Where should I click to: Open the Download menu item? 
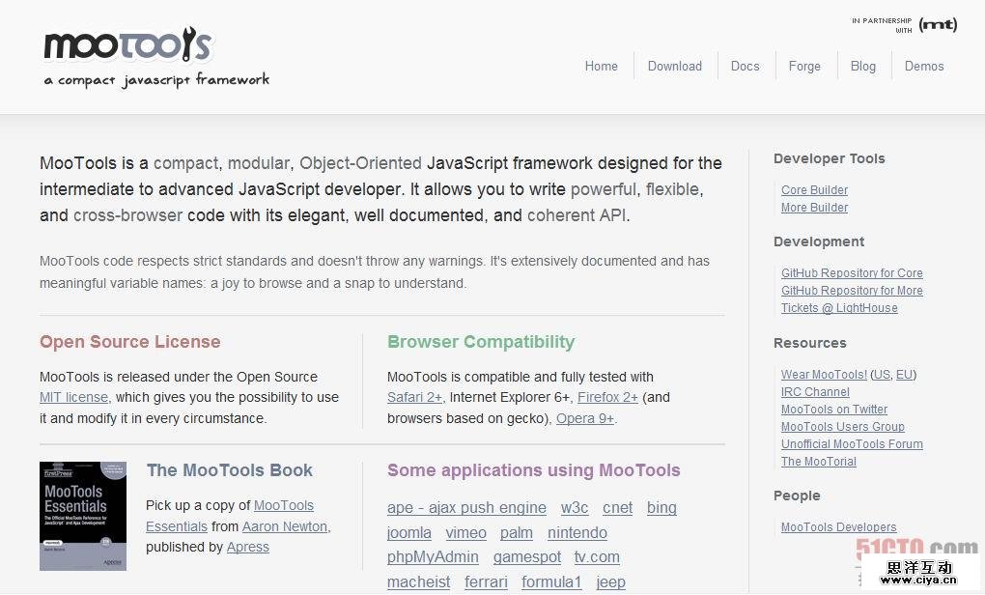tap(675, 67)
